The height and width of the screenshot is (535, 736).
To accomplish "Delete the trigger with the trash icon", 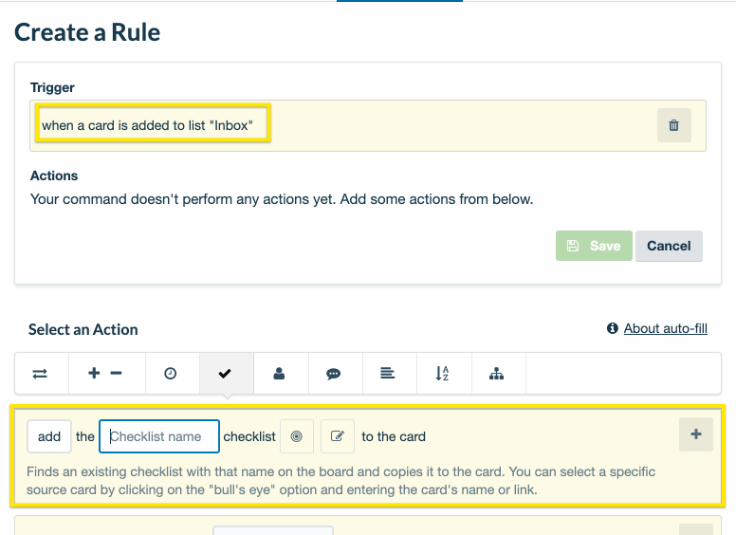I will tap(673, 125).
